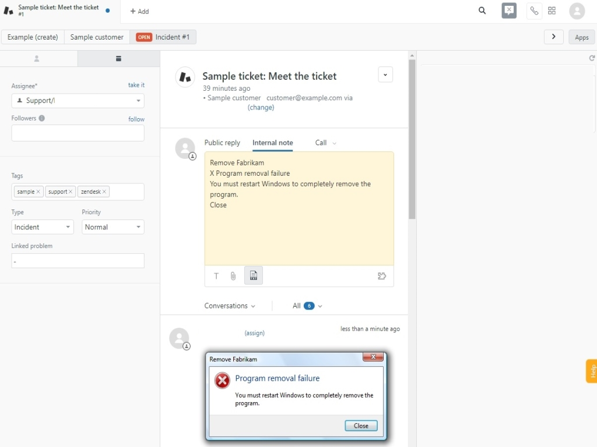Remove the sample tag
The height and width of the screenshot is (447, 597).
click(38, 191)
